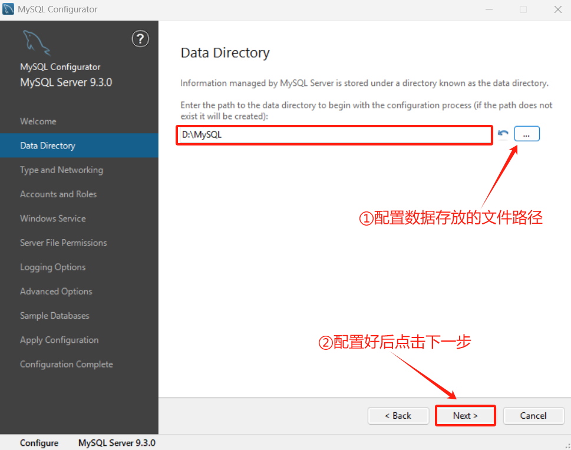Viewport: 571px width, 450px height.
Task: Click the 'Configure' status bar text
Action: pyautogui.click(x=39, y=443)
